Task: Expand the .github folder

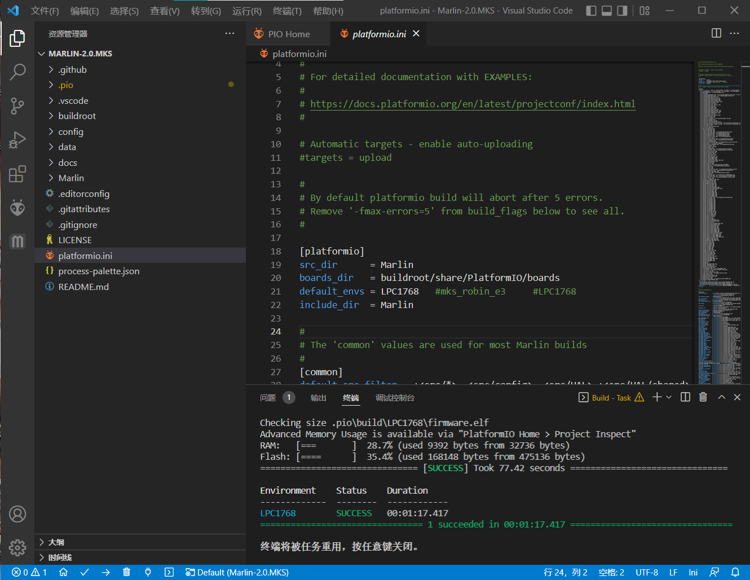Action: coord(140,69)
